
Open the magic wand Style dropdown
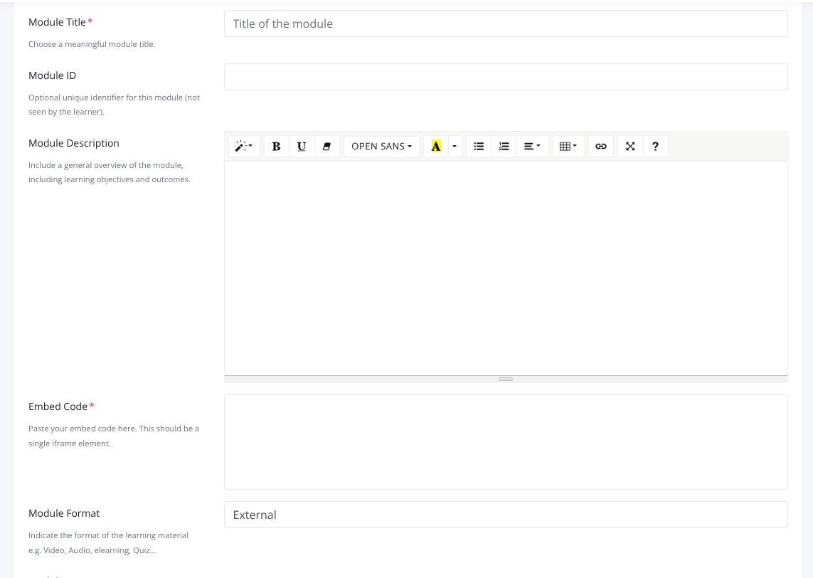[244, 146]
